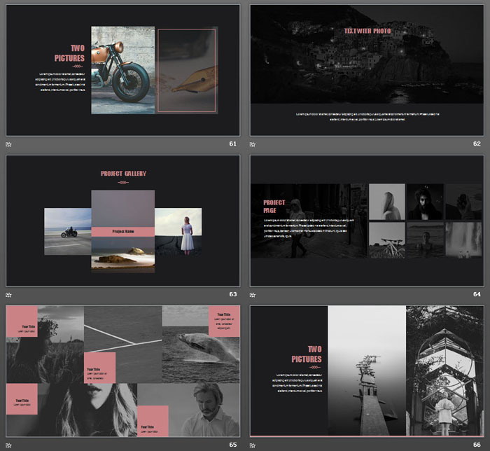Click the slide number 62 label
This screenshot has width=490, height=451.
tap(477, 144)
